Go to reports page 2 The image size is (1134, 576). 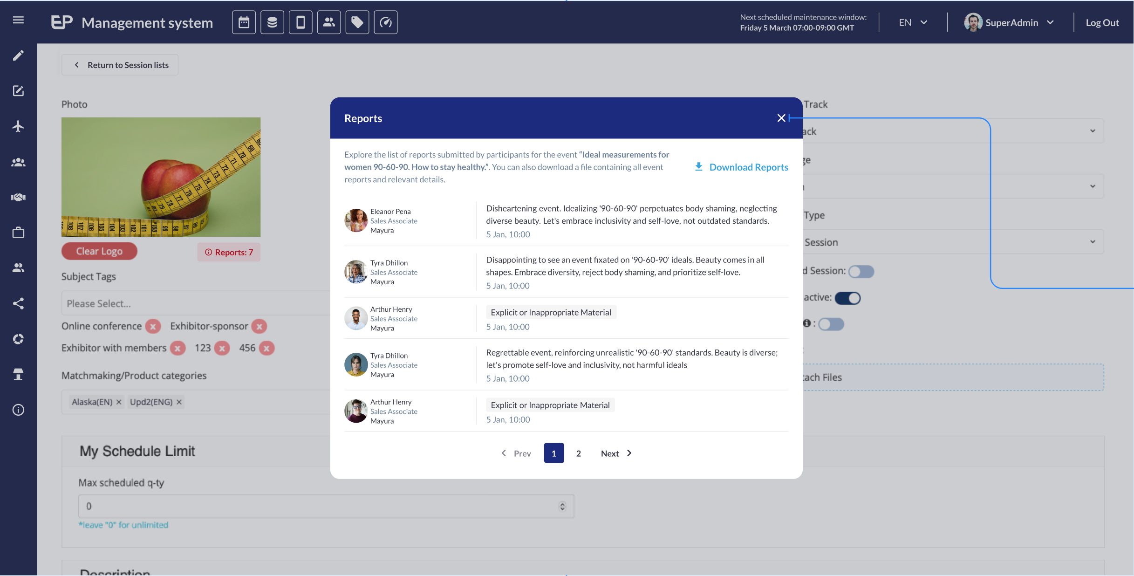click(x=578, y=453)
